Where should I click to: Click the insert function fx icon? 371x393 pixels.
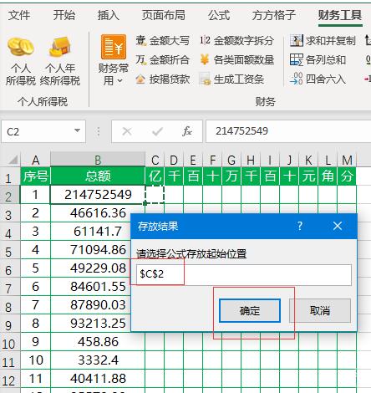click(x=187, y=131)
